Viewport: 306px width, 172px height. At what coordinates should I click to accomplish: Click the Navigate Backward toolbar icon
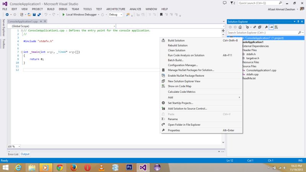(x=7, y=15)
